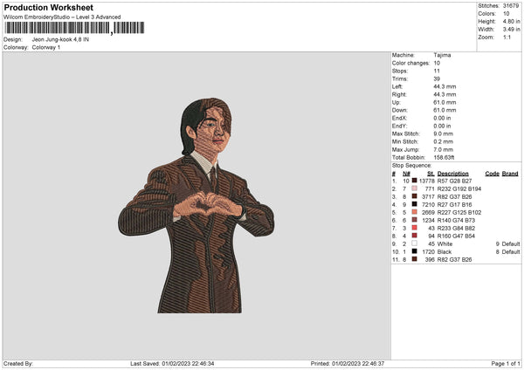This screenshot has width=524, height=370.
Task: Click R82 G37 B26 in stop row 11
Action: [454, 259]
